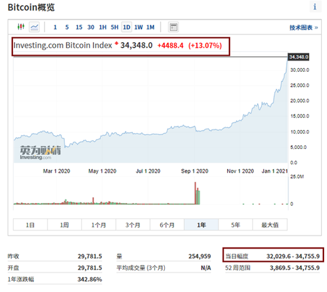Image resolution: width=327 pixels, height=292 pixels.
Task: Click the 当日幅度 range 32,029.6 - 34,755.9
Action: [293, 256]
